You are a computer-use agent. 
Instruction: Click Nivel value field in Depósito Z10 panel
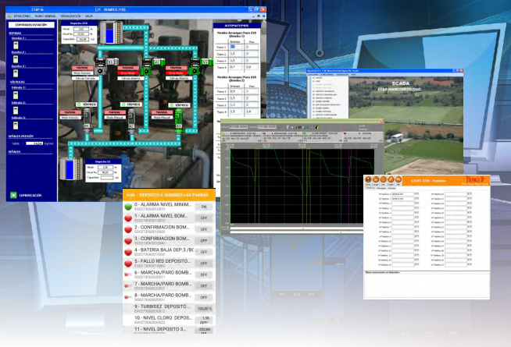click(80, 29)
